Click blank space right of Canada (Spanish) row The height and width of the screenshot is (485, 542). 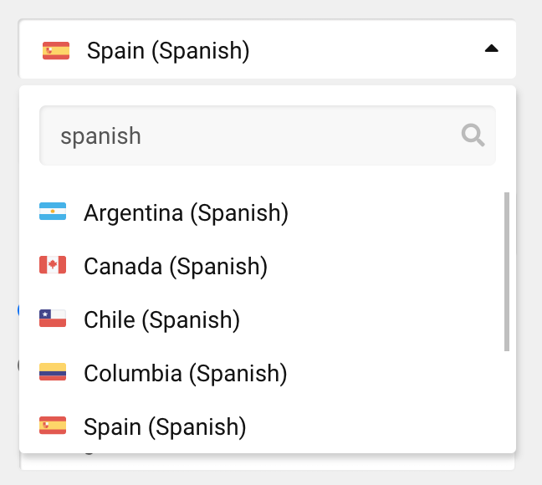point(385,267)
